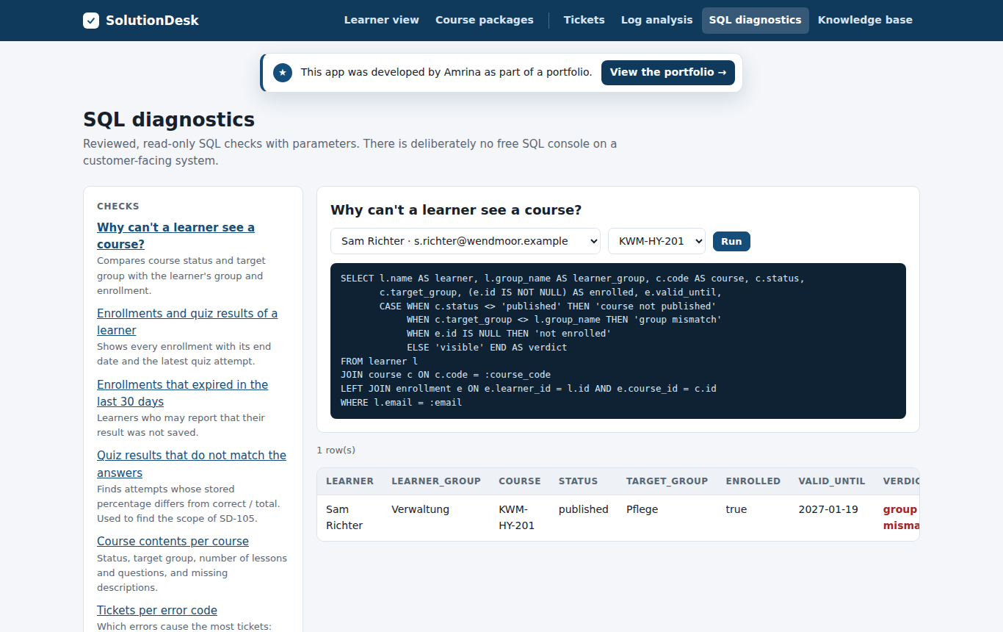Viewport: 1003px width, 632px height.
Task: Click the 'SQL diagnostics' page heading
Action: pyautogui.click(x=169, y=119)
